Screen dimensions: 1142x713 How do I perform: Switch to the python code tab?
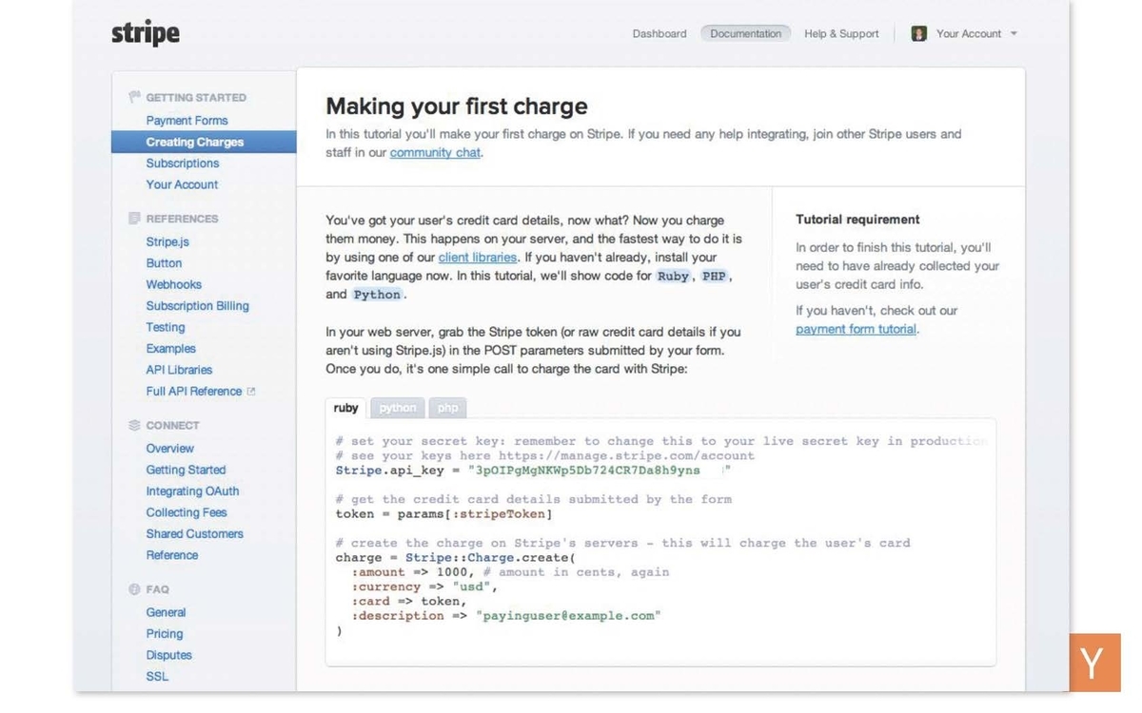tap(398, 408)
